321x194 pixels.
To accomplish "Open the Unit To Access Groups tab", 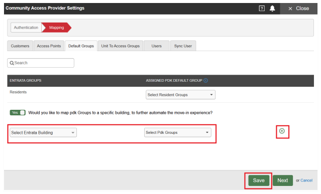I will (121, 46).
